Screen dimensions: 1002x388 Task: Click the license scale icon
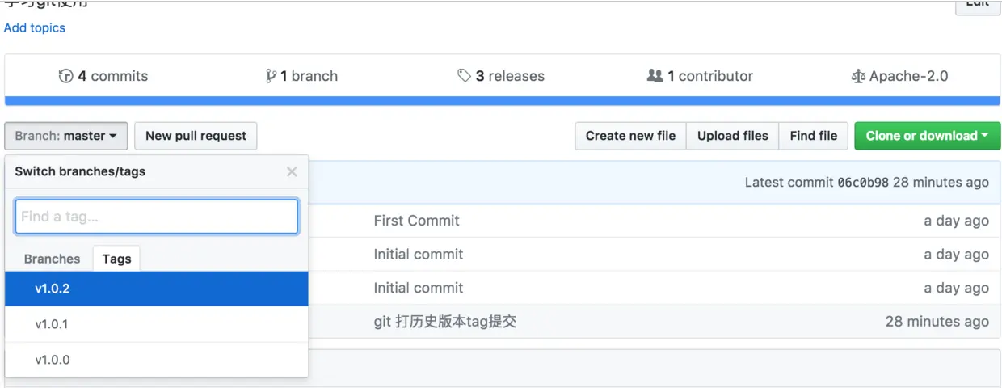858,76
